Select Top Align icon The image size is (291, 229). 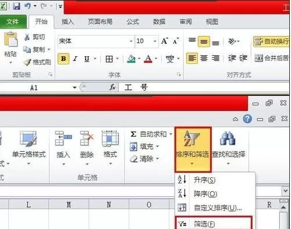[x=192, y=41]
